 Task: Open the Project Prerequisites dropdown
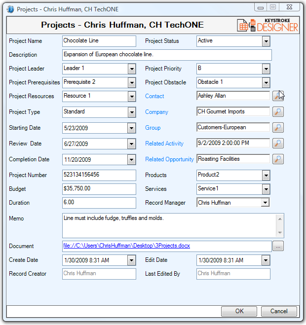pyautogui.click(x=132, y=83)
